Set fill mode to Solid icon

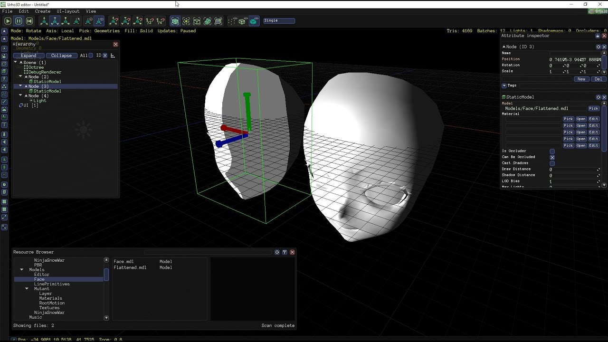point(254,21)
